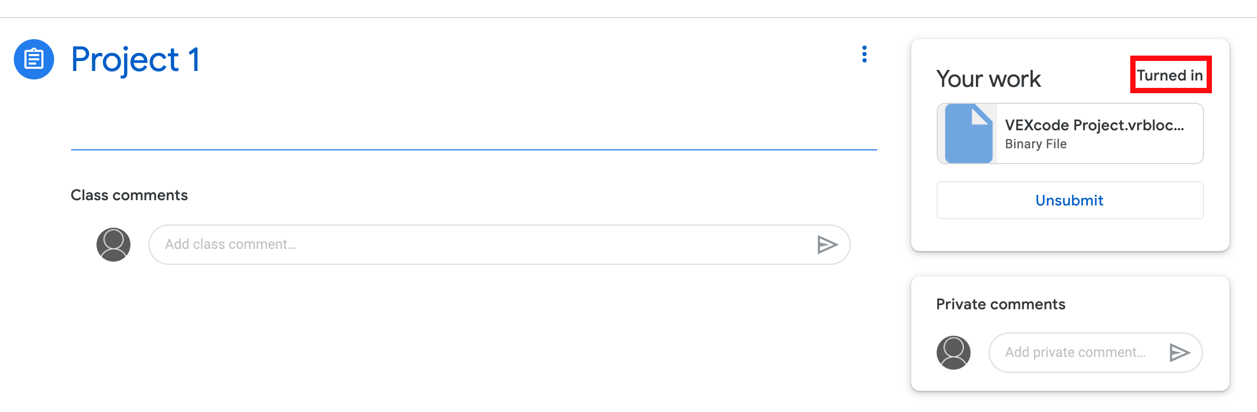Viewport: 1257px width, 412px height.
Task: Select the Class comments heading
Action: click(129, 195)
